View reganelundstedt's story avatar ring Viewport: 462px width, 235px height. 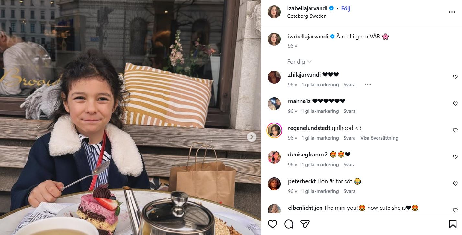click(274, 130)
